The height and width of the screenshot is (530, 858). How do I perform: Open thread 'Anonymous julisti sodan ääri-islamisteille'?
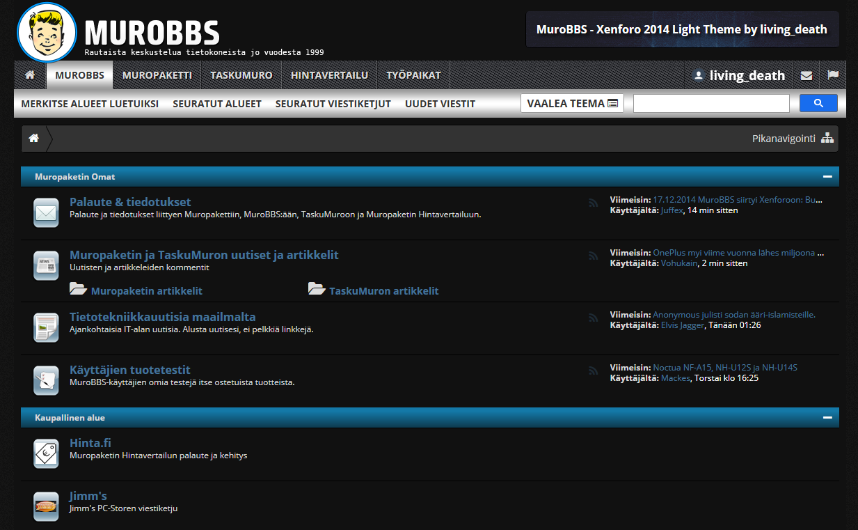[x=734, y=315]
